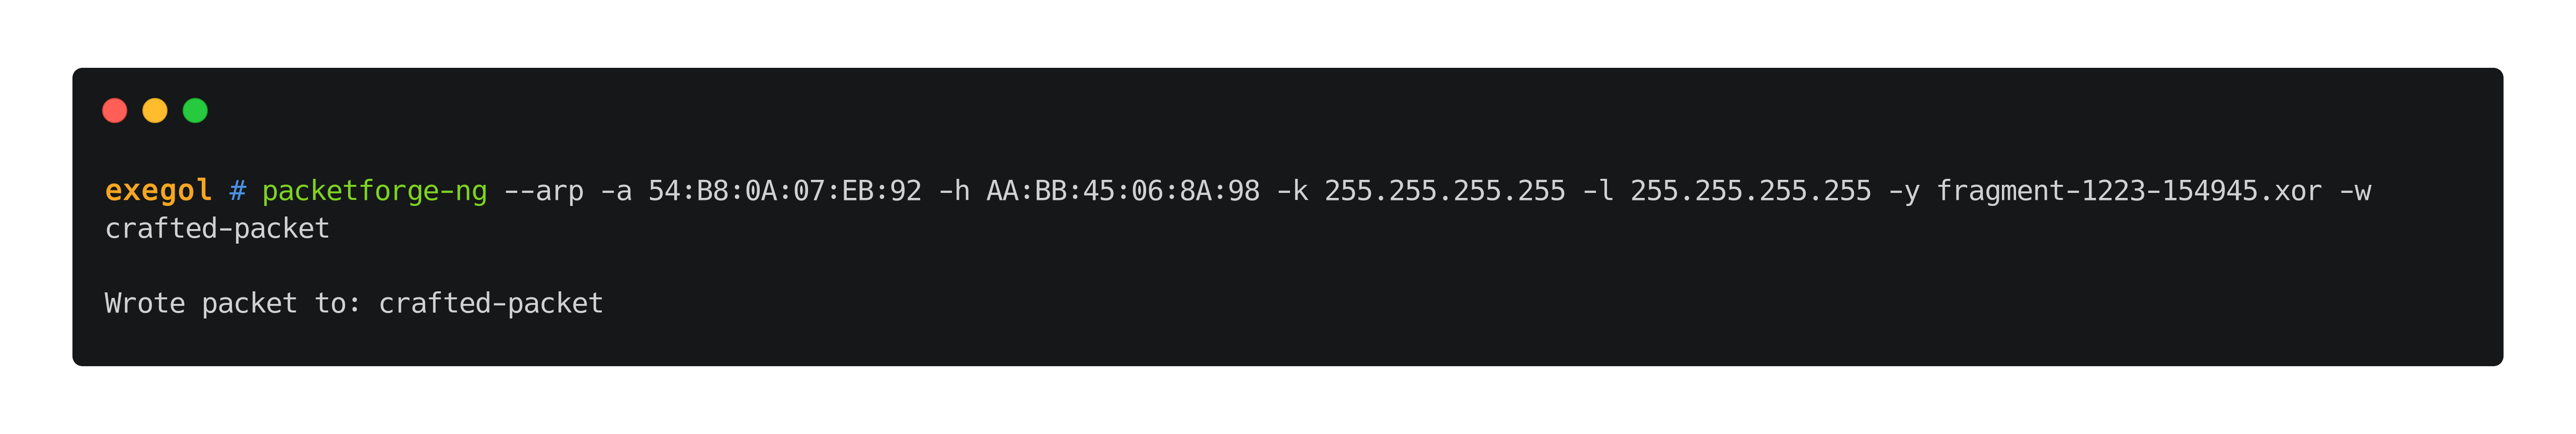Click the -a option flag

pyautogui.click(x=616, y=190)
